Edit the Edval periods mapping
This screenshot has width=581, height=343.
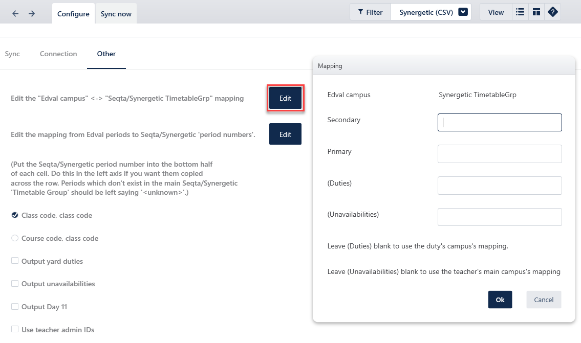pyautogui.click(x=285, y=134)
